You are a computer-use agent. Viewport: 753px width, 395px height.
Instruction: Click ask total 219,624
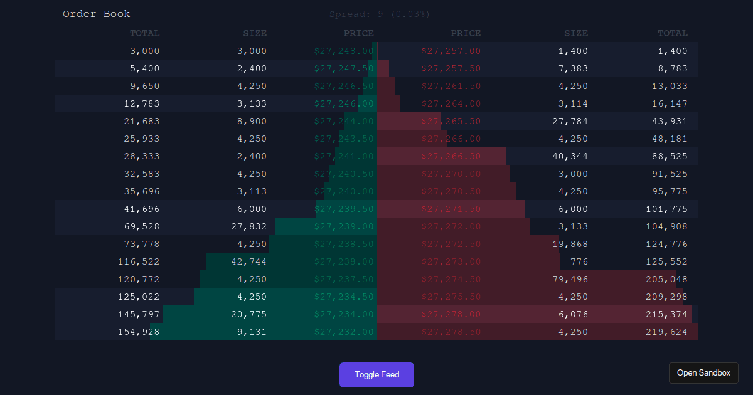pyautogui.click(x=667, y=332)
